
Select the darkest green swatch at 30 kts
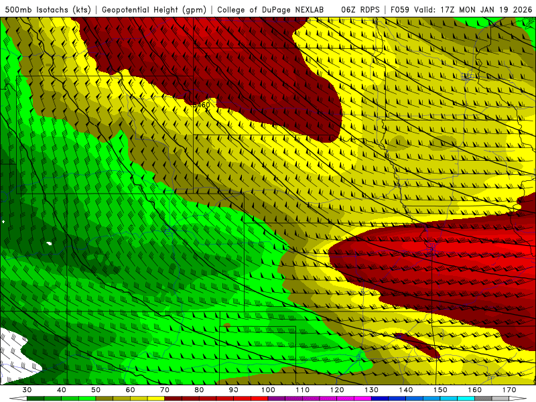(36, 399)
